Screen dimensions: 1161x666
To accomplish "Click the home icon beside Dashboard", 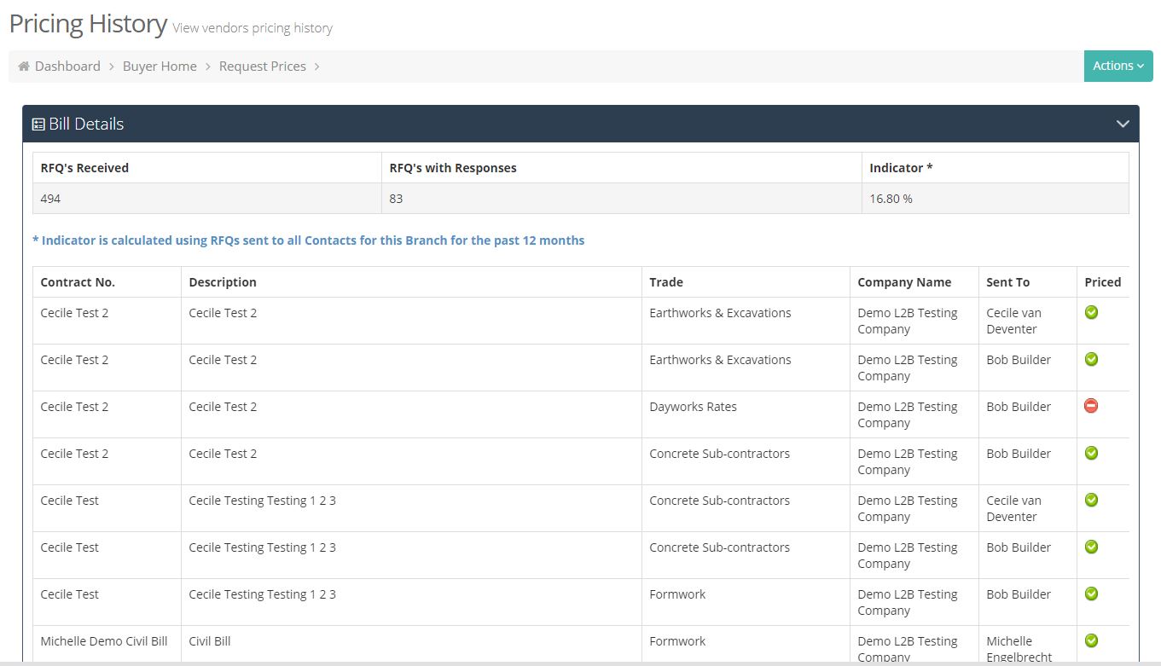I will pos(24,67).
